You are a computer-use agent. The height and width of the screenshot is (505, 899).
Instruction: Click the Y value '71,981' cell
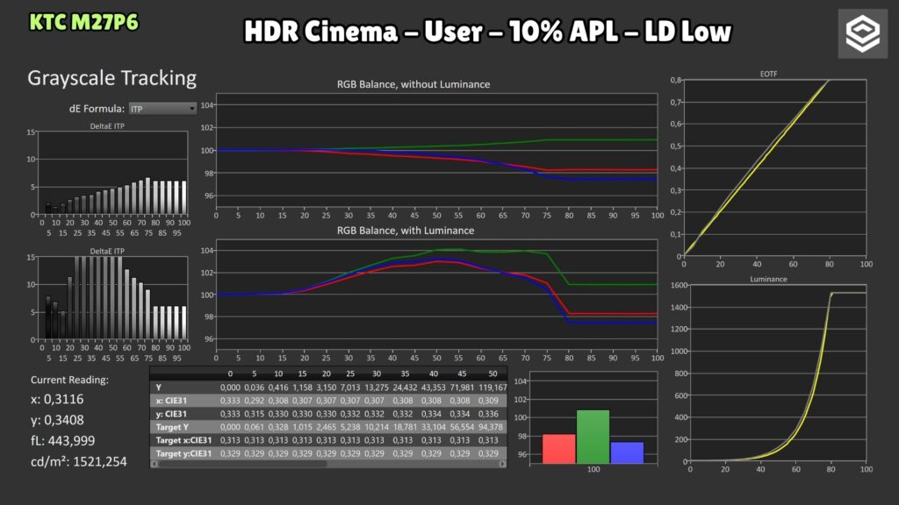[462, 388]
